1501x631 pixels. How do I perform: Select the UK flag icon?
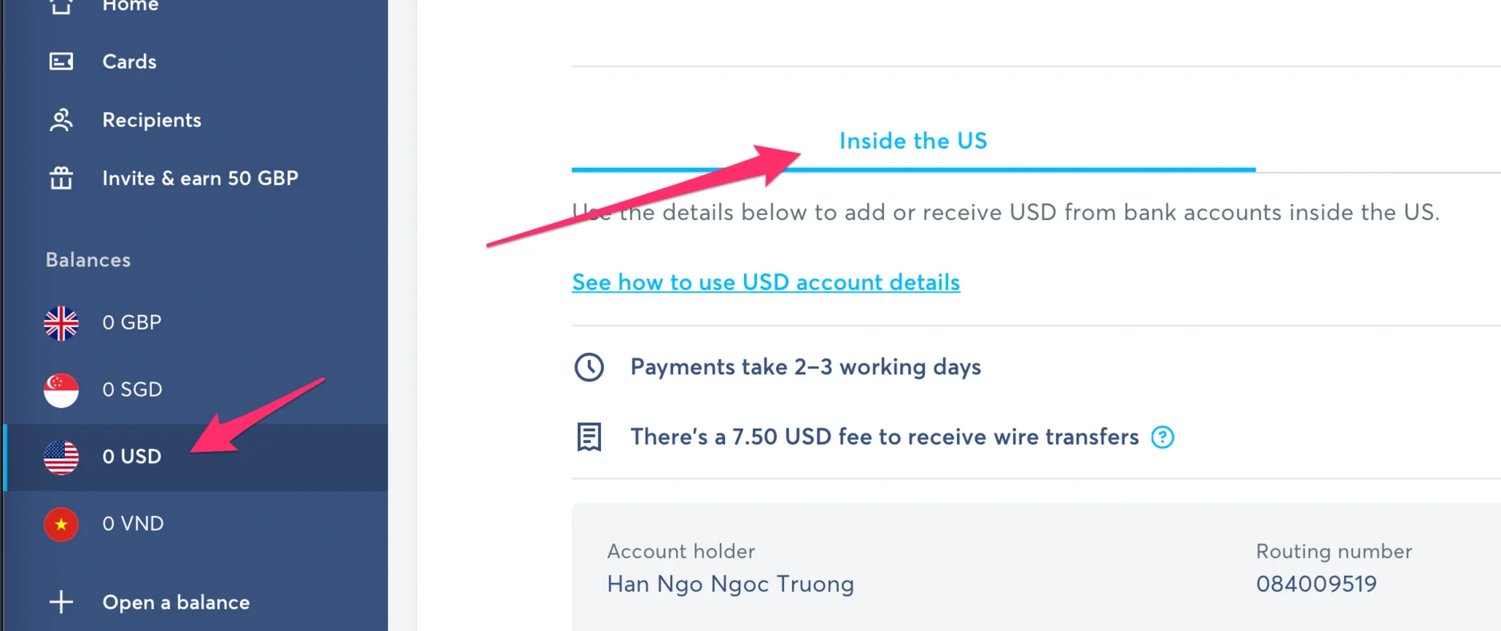(61, 323)
